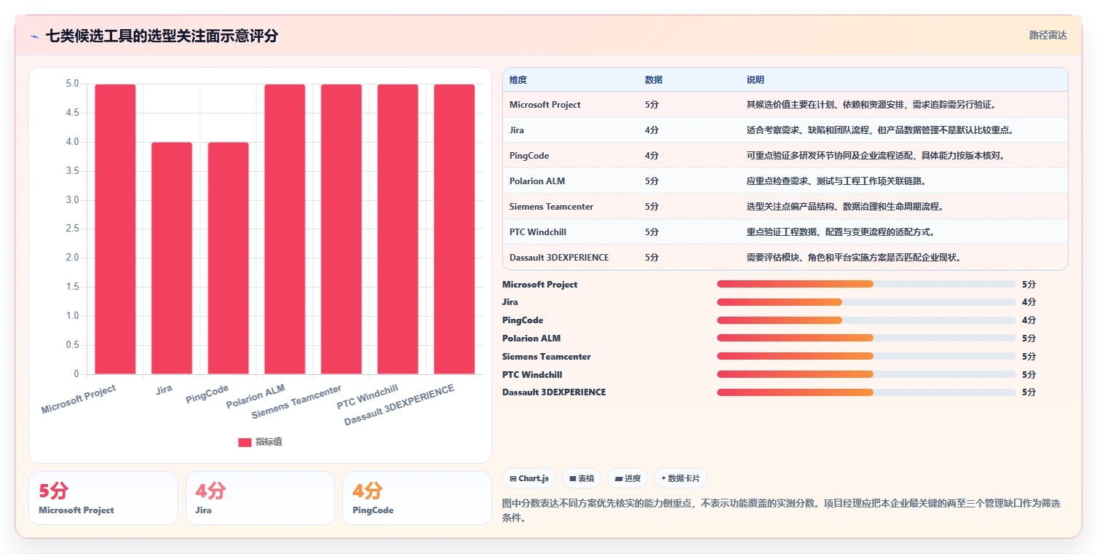Screen dimensions: 1097x554
Task: Click the footnote starting 图中分数表达
Action: [x=781, y=510]
